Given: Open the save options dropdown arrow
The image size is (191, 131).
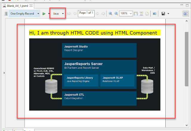Looking at the screenshot, I should click(168, 14).
